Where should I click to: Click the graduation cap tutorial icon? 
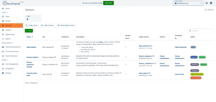click(x=207, y=3)
